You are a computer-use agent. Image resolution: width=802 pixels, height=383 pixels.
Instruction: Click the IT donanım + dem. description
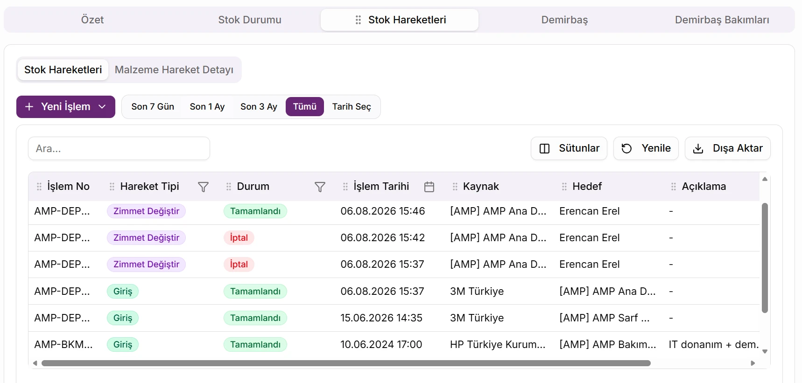[714, 345]
